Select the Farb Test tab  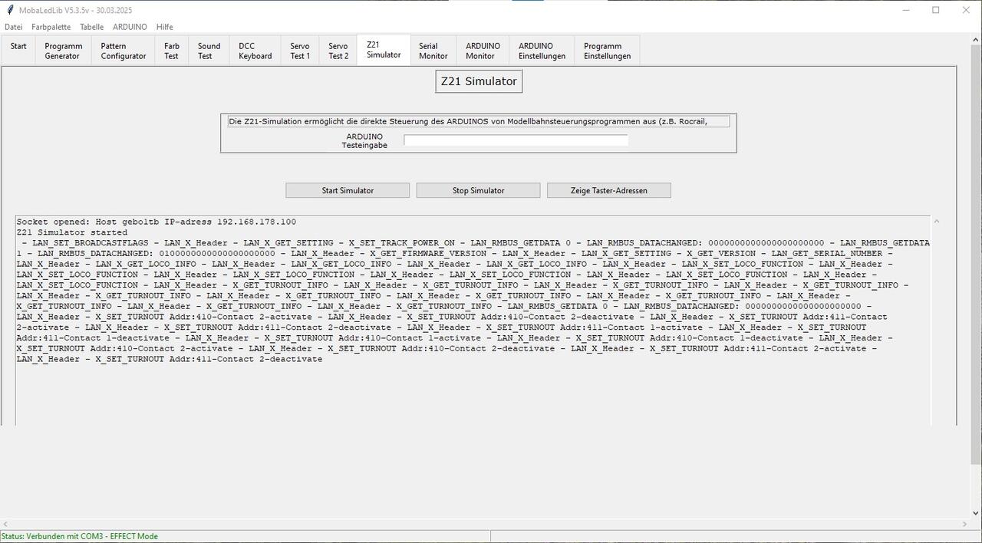(171, 51)
